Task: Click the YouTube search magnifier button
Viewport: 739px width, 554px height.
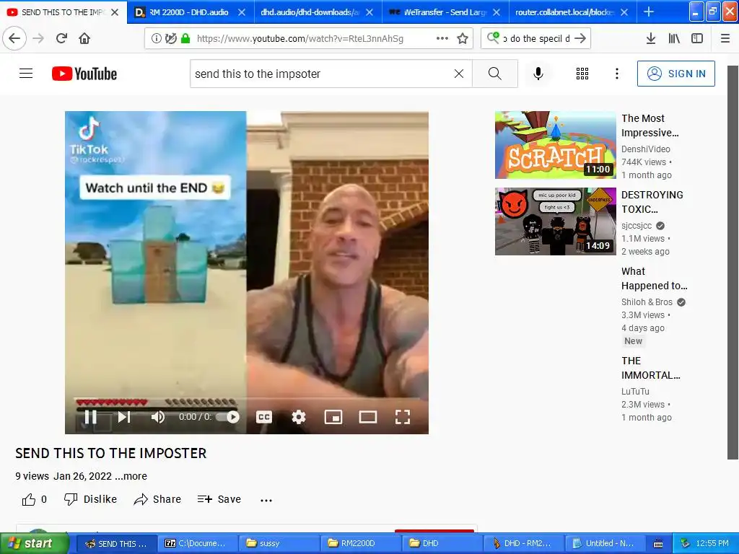Action: (495, 74)
